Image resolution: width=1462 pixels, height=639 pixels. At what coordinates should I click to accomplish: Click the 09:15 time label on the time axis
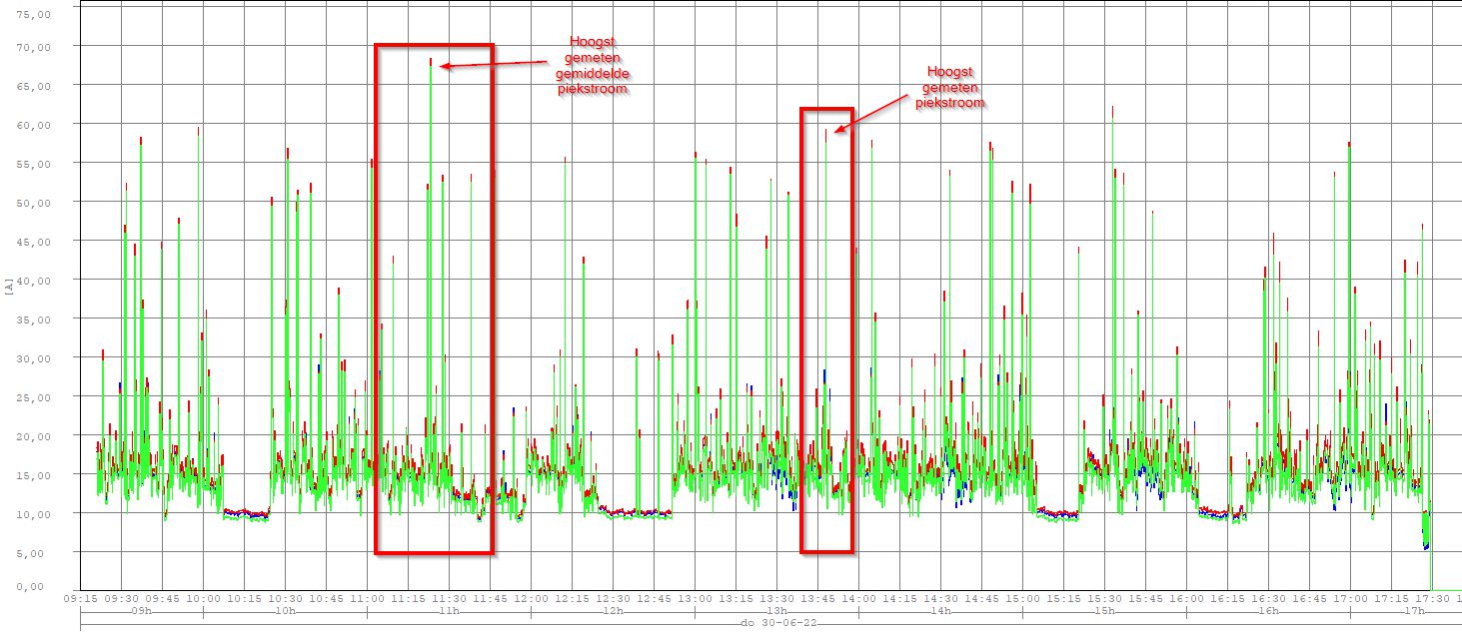80,598
